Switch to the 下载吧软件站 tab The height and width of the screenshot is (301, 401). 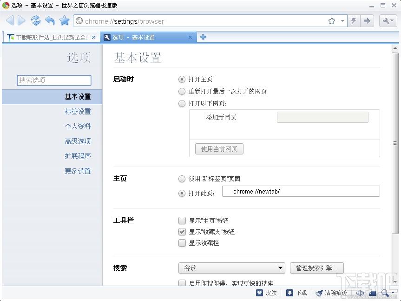(x=51, y=37)
